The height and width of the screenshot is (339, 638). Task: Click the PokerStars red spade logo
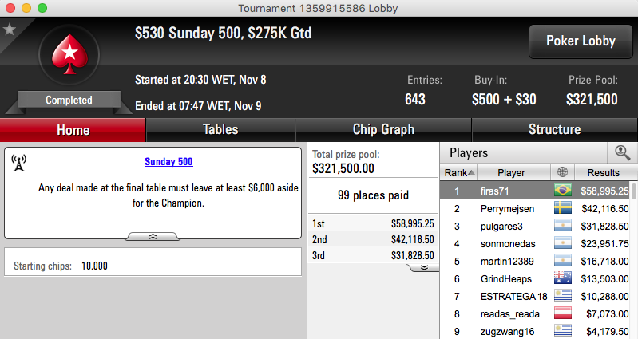click(69, 54)
